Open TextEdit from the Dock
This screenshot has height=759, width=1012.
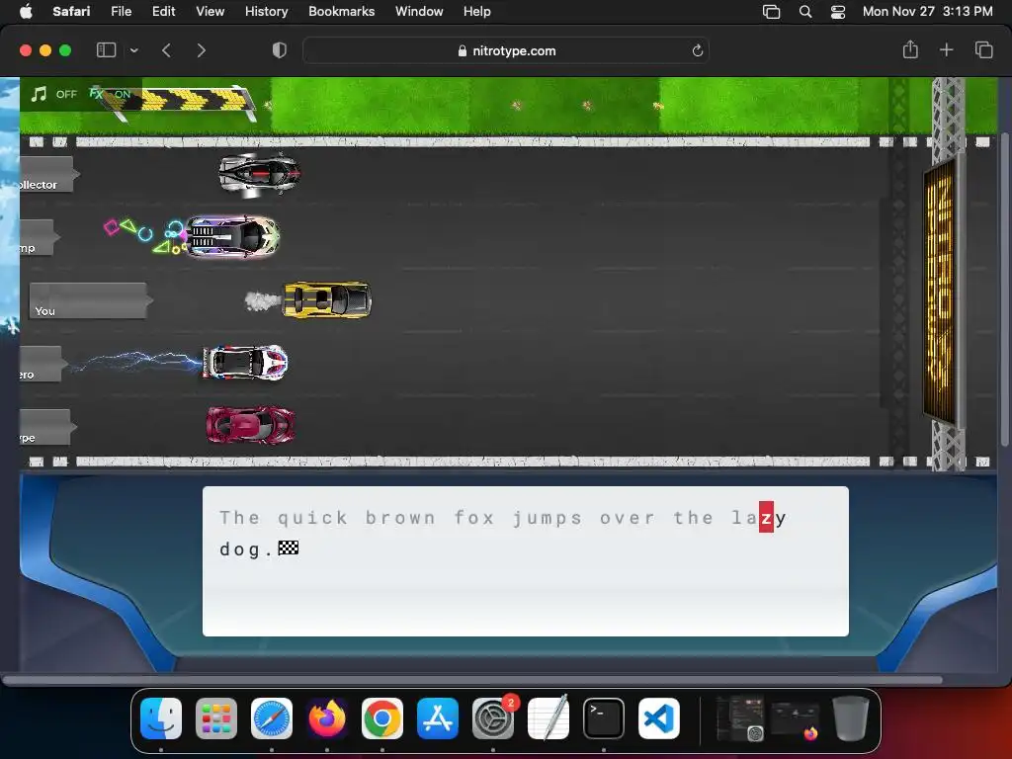coord(548,718)
